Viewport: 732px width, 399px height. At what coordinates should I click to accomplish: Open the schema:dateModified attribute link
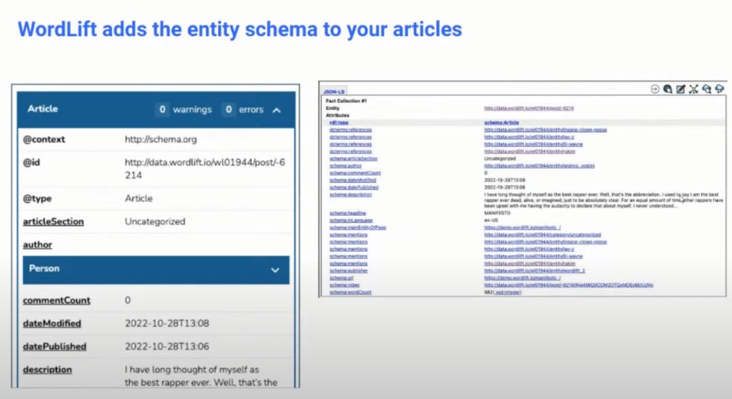[353, 180]
